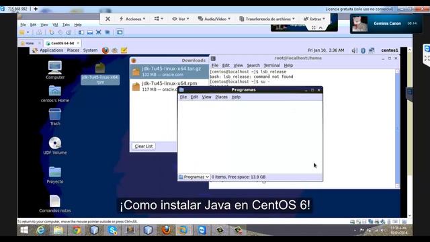Select jdk-7u45-linux-x64.rpm in Downloads list
This screenshot has width=430, height=242.
[x=169, y=86]
